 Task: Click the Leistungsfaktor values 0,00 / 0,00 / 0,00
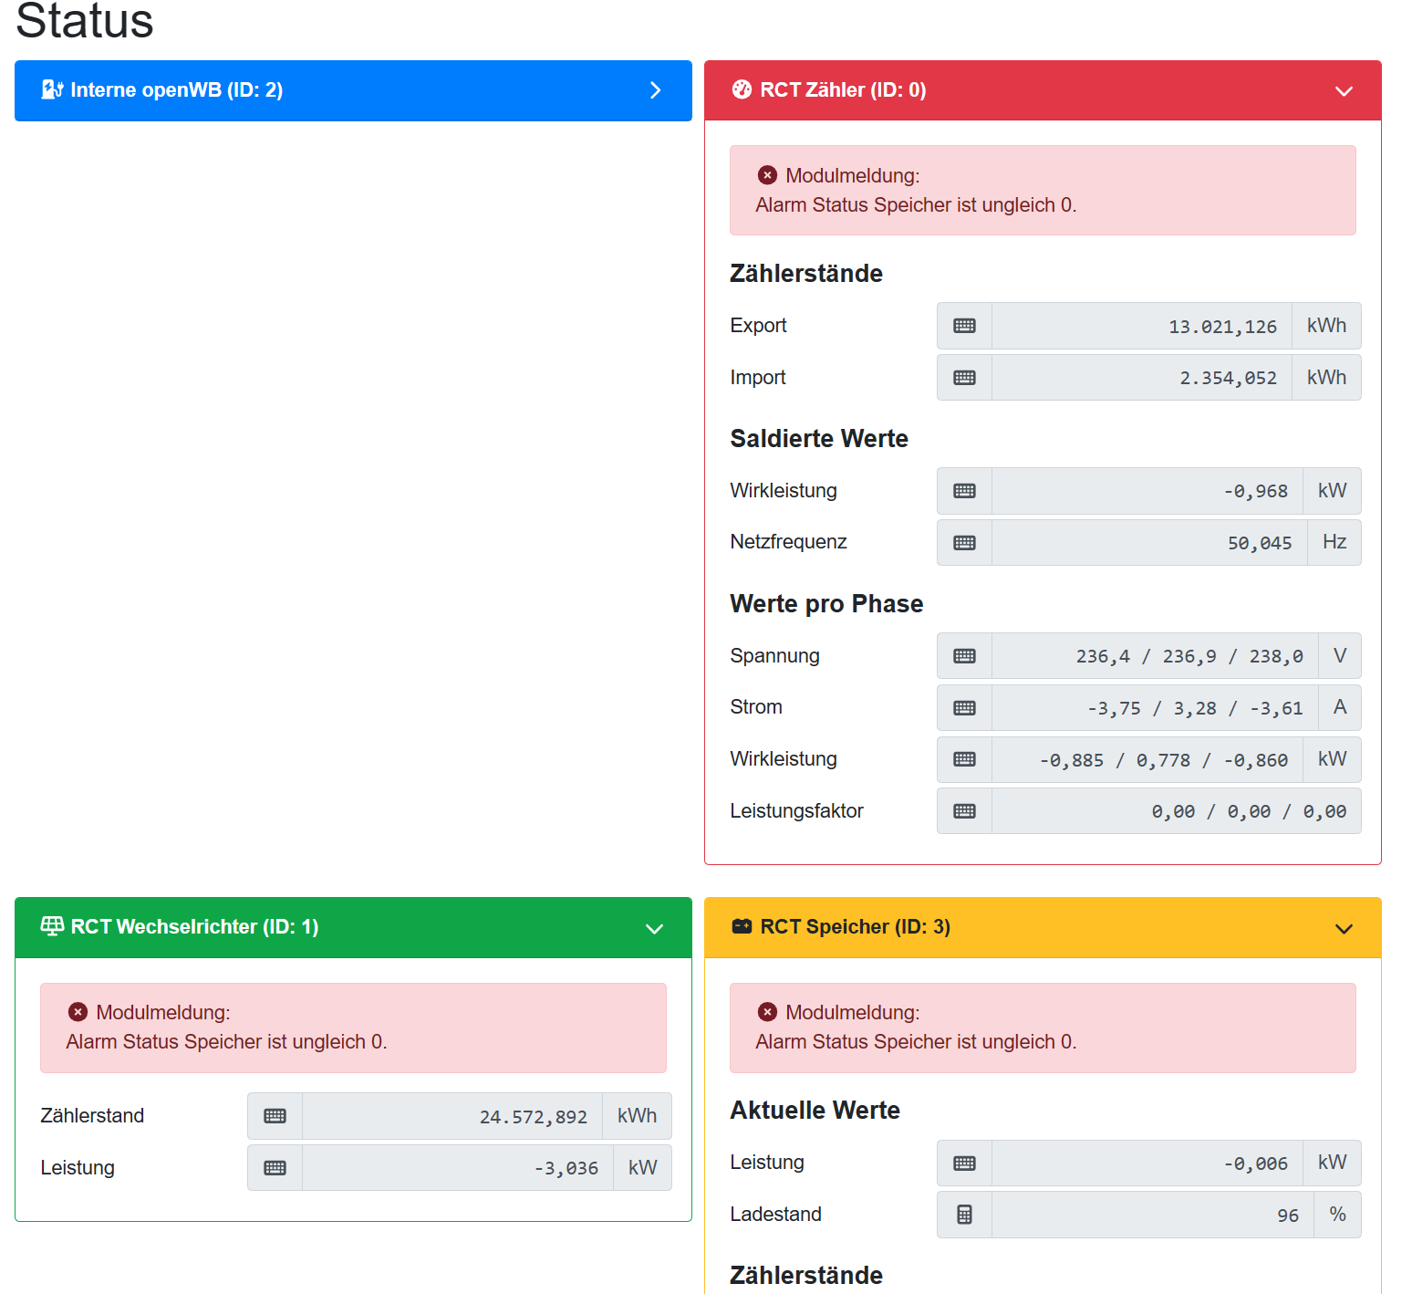point(1176,811)
